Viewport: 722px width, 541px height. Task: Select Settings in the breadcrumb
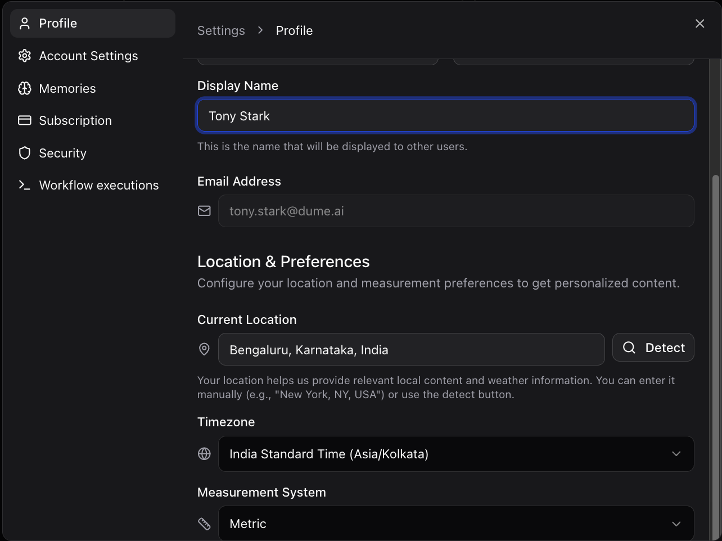click(x=221, y=30)
